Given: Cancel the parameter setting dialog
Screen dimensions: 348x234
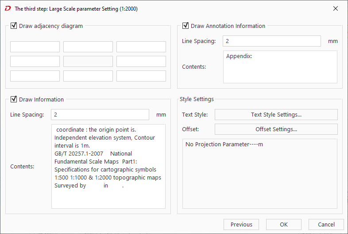Looking at the screenshot, I should click(x=326, y=225).
